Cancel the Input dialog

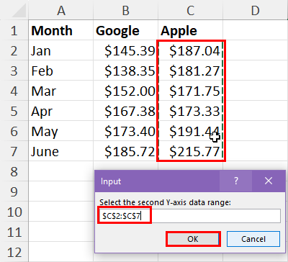(253, 239)
